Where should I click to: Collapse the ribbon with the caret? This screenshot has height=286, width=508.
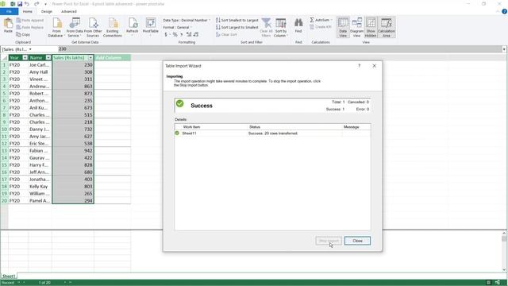tap(498, 11)
